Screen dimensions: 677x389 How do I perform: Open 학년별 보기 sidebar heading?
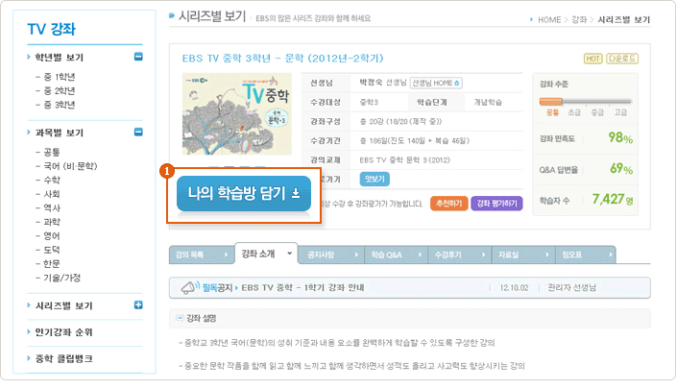[x=59, y=58]
